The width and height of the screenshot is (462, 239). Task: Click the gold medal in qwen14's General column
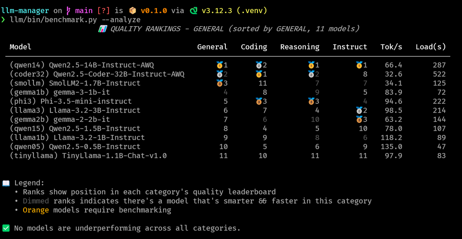tap(220, 65)
